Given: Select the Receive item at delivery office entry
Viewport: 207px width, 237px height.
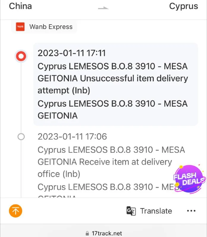Looking at the screenshot, I should (x=105, y=162).
